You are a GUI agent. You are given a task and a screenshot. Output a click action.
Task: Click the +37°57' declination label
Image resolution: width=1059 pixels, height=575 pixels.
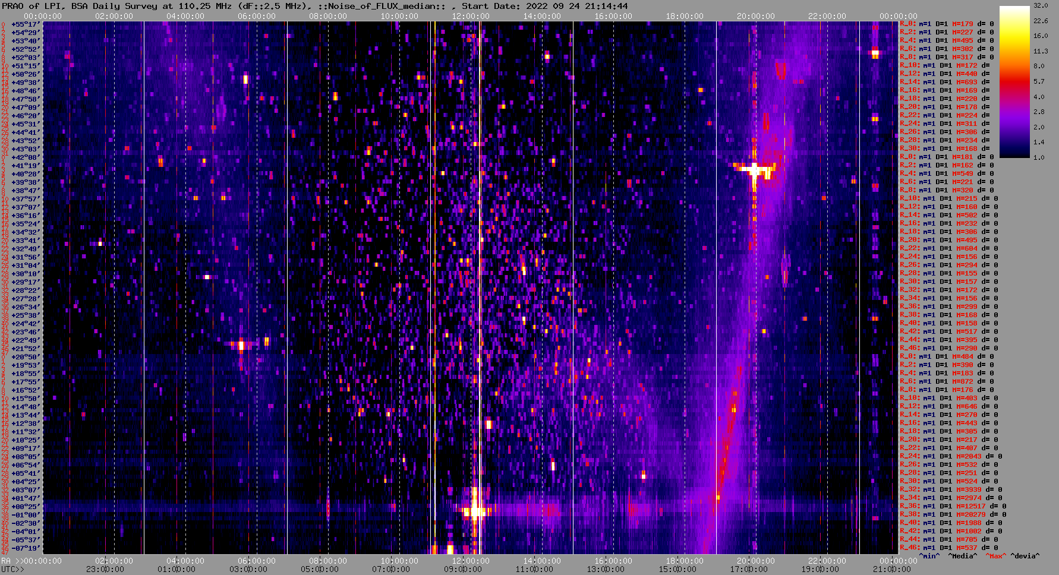25,198
